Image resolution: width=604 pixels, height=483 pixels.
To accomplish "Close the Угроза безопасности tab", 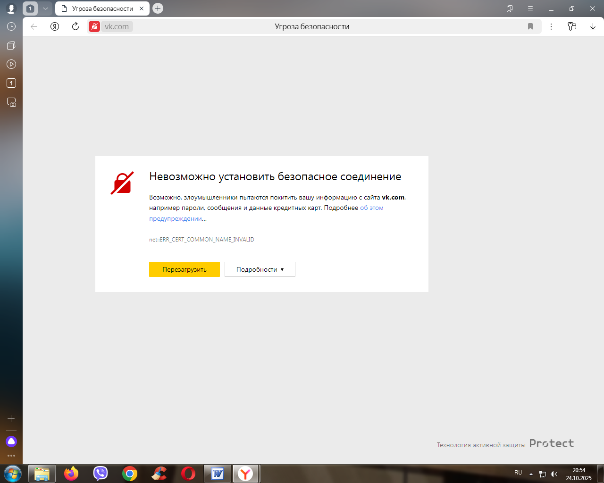I will [x=142, y=8].
